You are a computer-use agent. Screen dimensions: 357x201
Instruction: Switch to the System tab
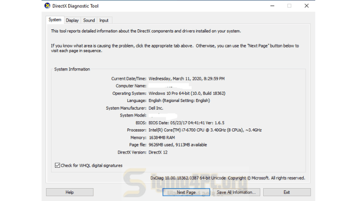coord(55,20)
